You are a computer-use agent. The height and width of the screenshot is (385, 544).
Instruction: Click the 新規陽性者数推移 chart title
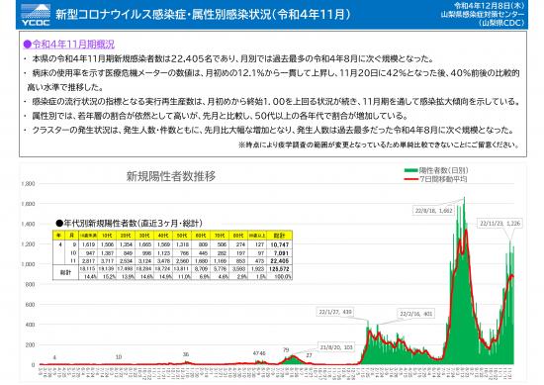(171, 176)
